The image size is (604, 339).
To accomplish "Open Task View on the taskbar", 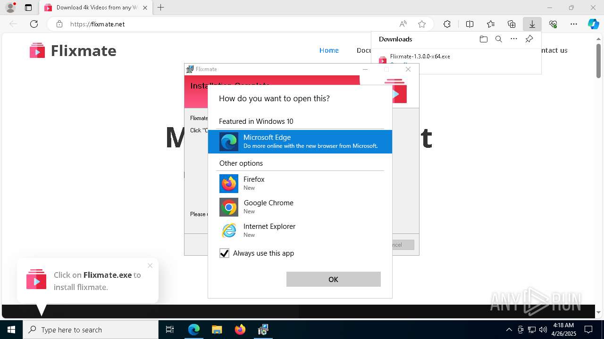I will [170, 330].
